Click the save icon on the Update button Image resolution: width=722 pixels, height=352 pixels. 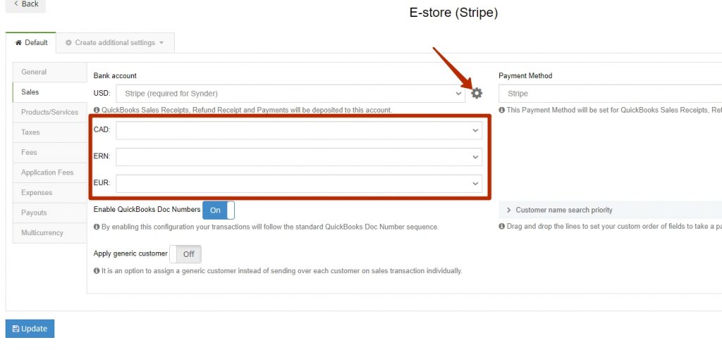16,329
